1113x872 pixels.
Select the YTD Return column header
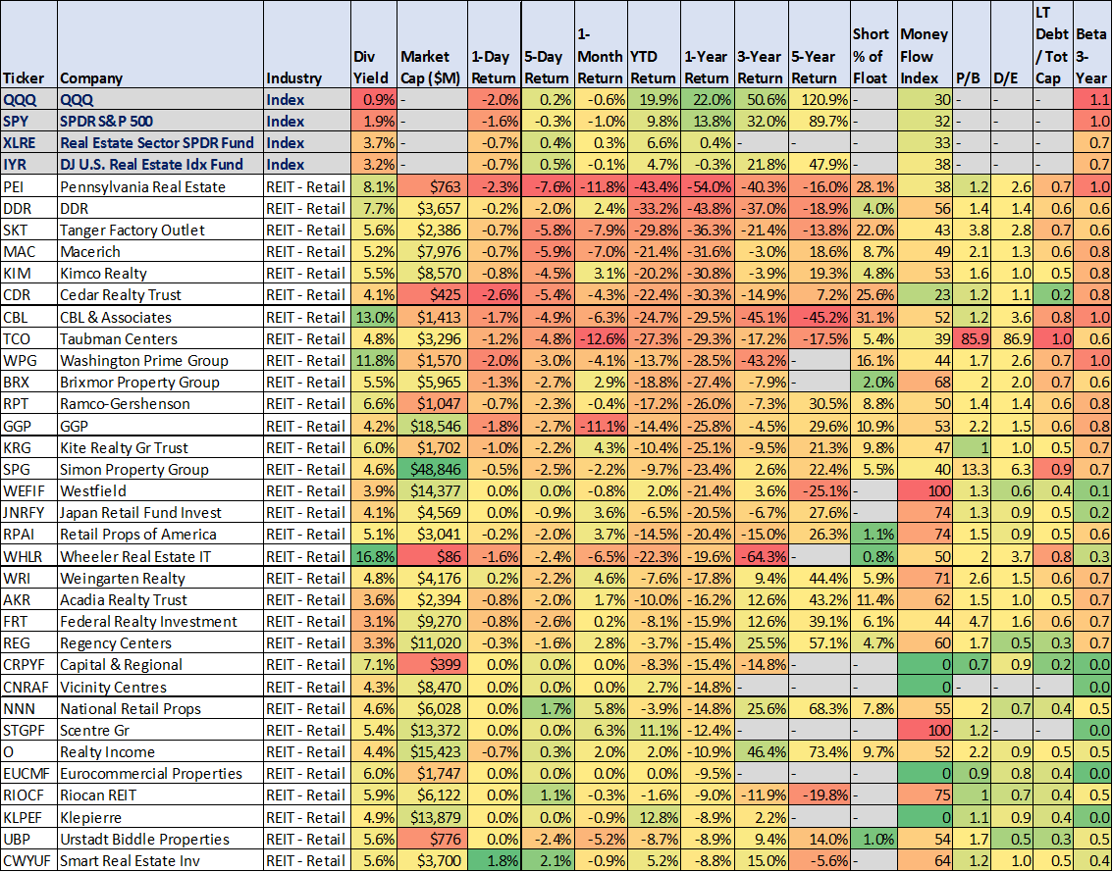[655, 44]
